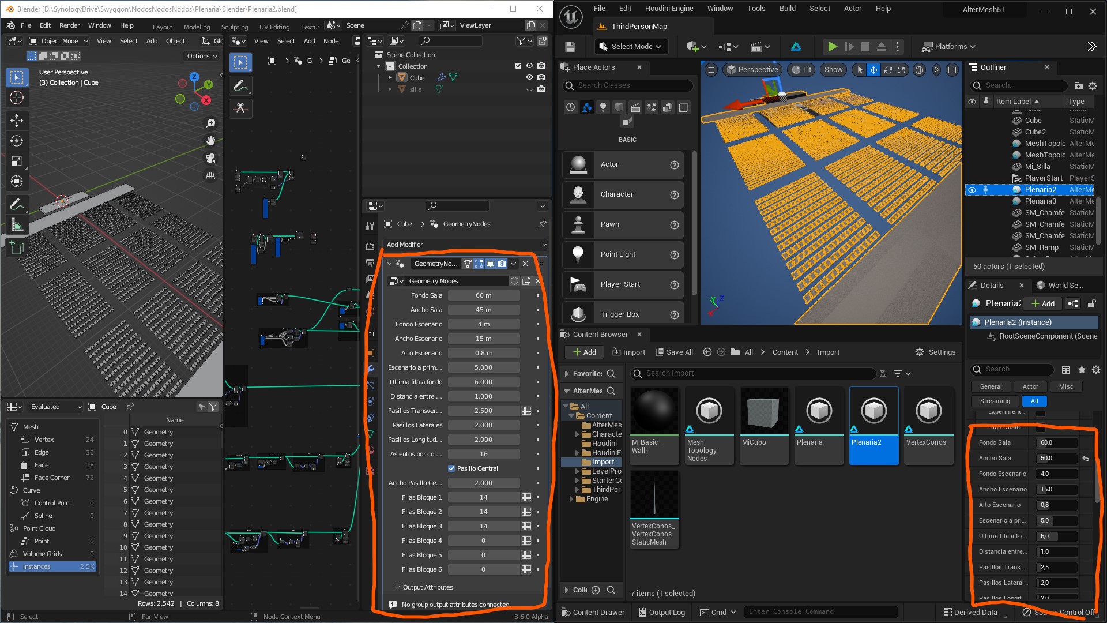Click the Unreal save level floppy icon
The image size is (1107, 623).
coord(570,47)
